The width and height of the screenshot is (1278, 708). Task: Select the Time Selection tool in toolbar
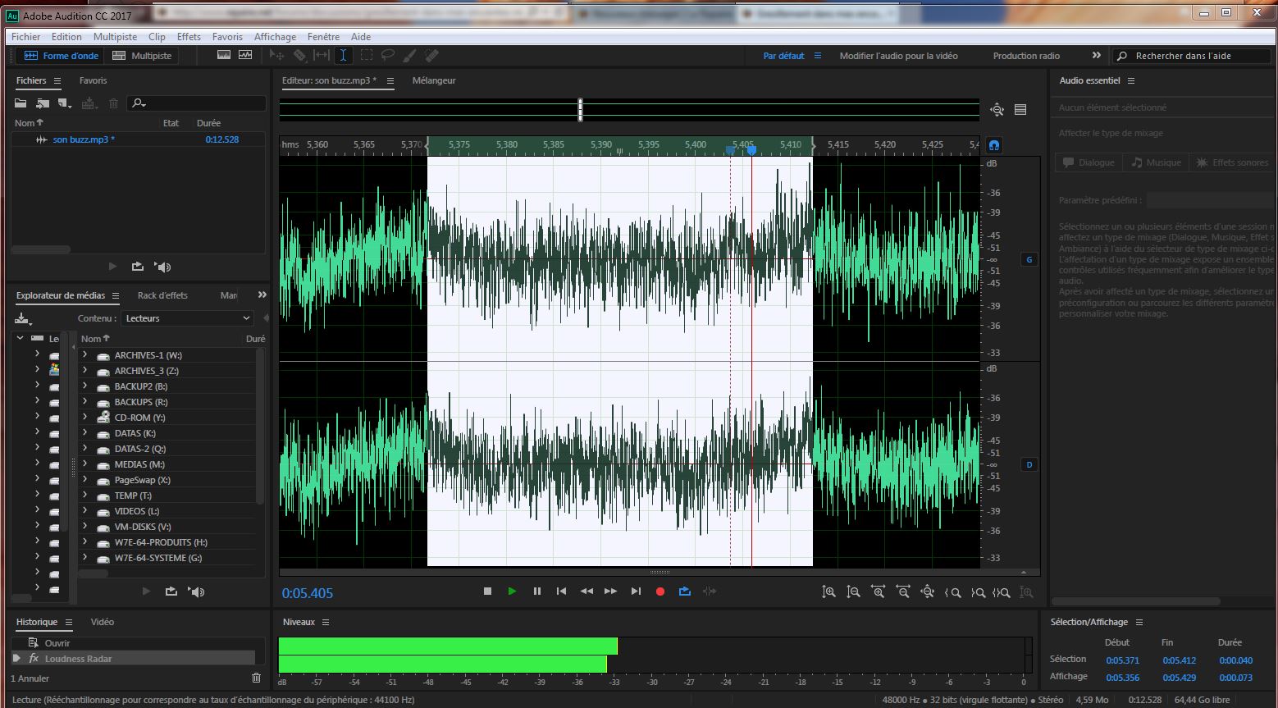(343, 56)
